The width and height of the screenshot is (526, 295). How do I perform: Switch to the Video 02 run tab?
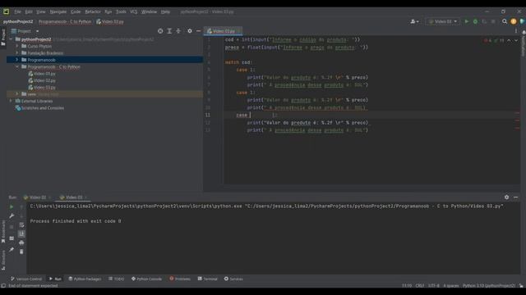click(x=37, y=197)
